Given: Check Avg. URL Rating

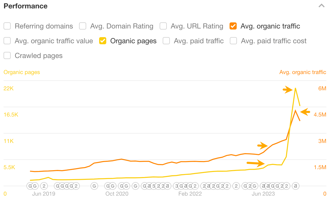Looking at the screenshot, I should pyautogui.click(x=163, y=26).
